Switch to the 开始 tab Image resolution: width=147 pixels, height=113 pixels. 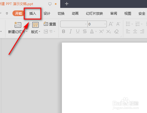(x=18, y=13)
